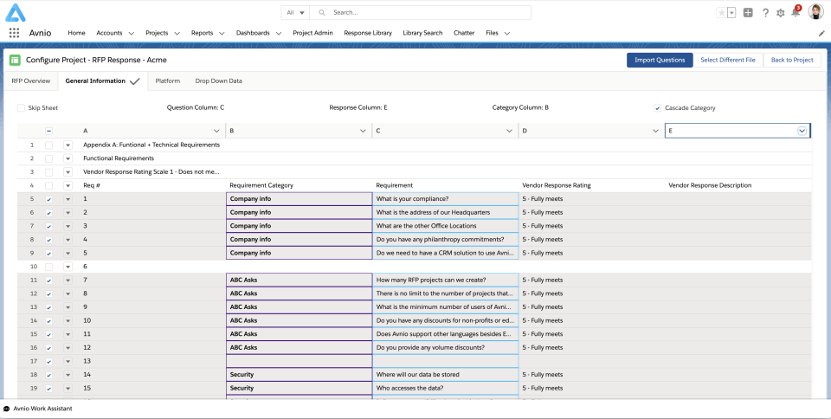
Task: Go to Home in the navigation bar
Action: coord(76,33)
